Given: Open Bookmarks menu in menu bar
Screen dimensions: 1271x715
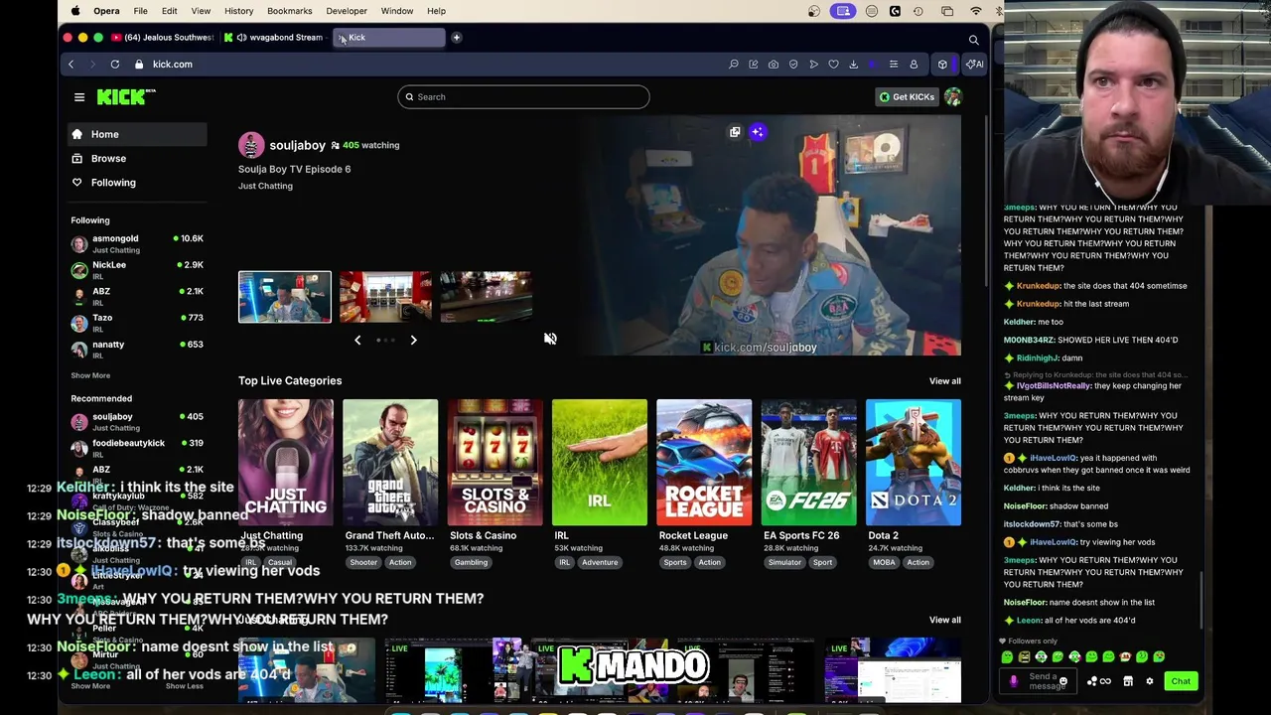Looking at the screenshot, I should coord(290,11).
